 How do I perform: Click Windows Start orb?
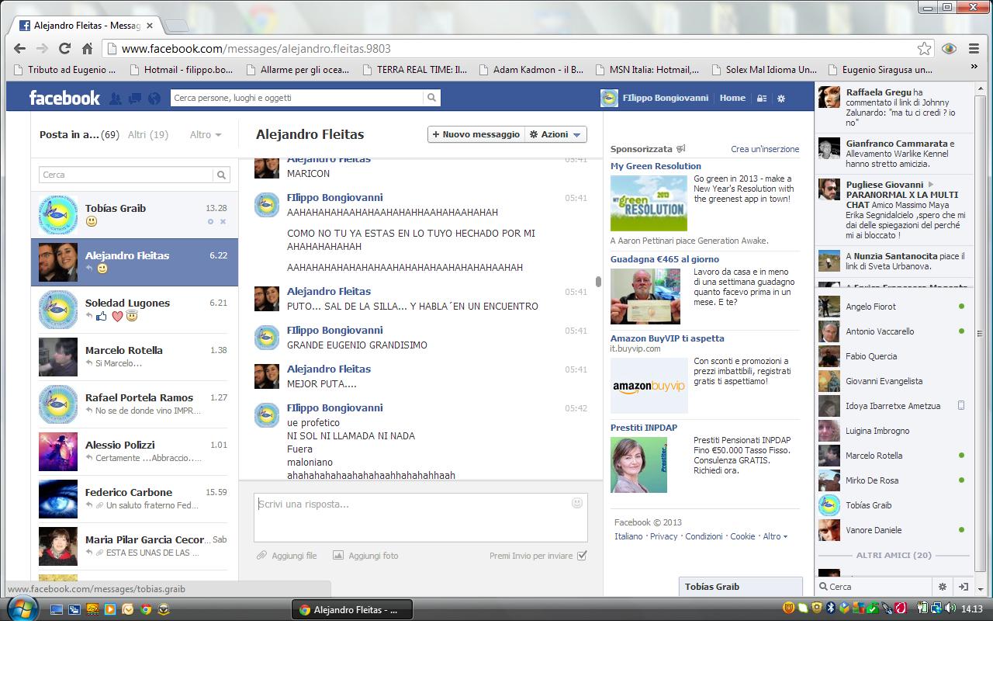point(22,609)
